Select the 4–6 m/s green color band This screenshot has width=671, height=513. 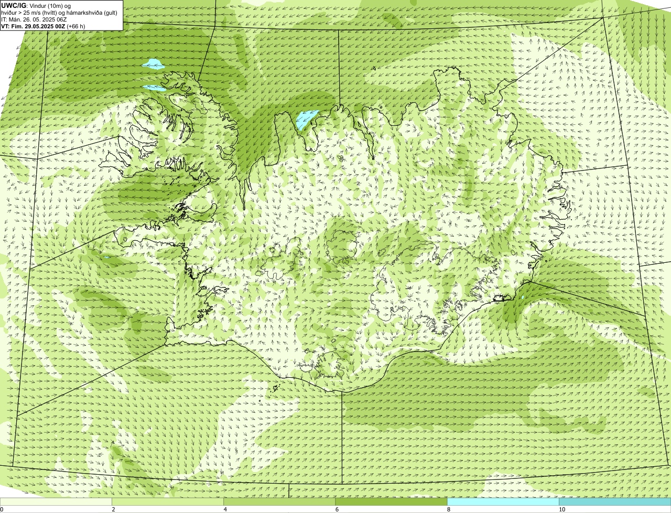point(279,502)
